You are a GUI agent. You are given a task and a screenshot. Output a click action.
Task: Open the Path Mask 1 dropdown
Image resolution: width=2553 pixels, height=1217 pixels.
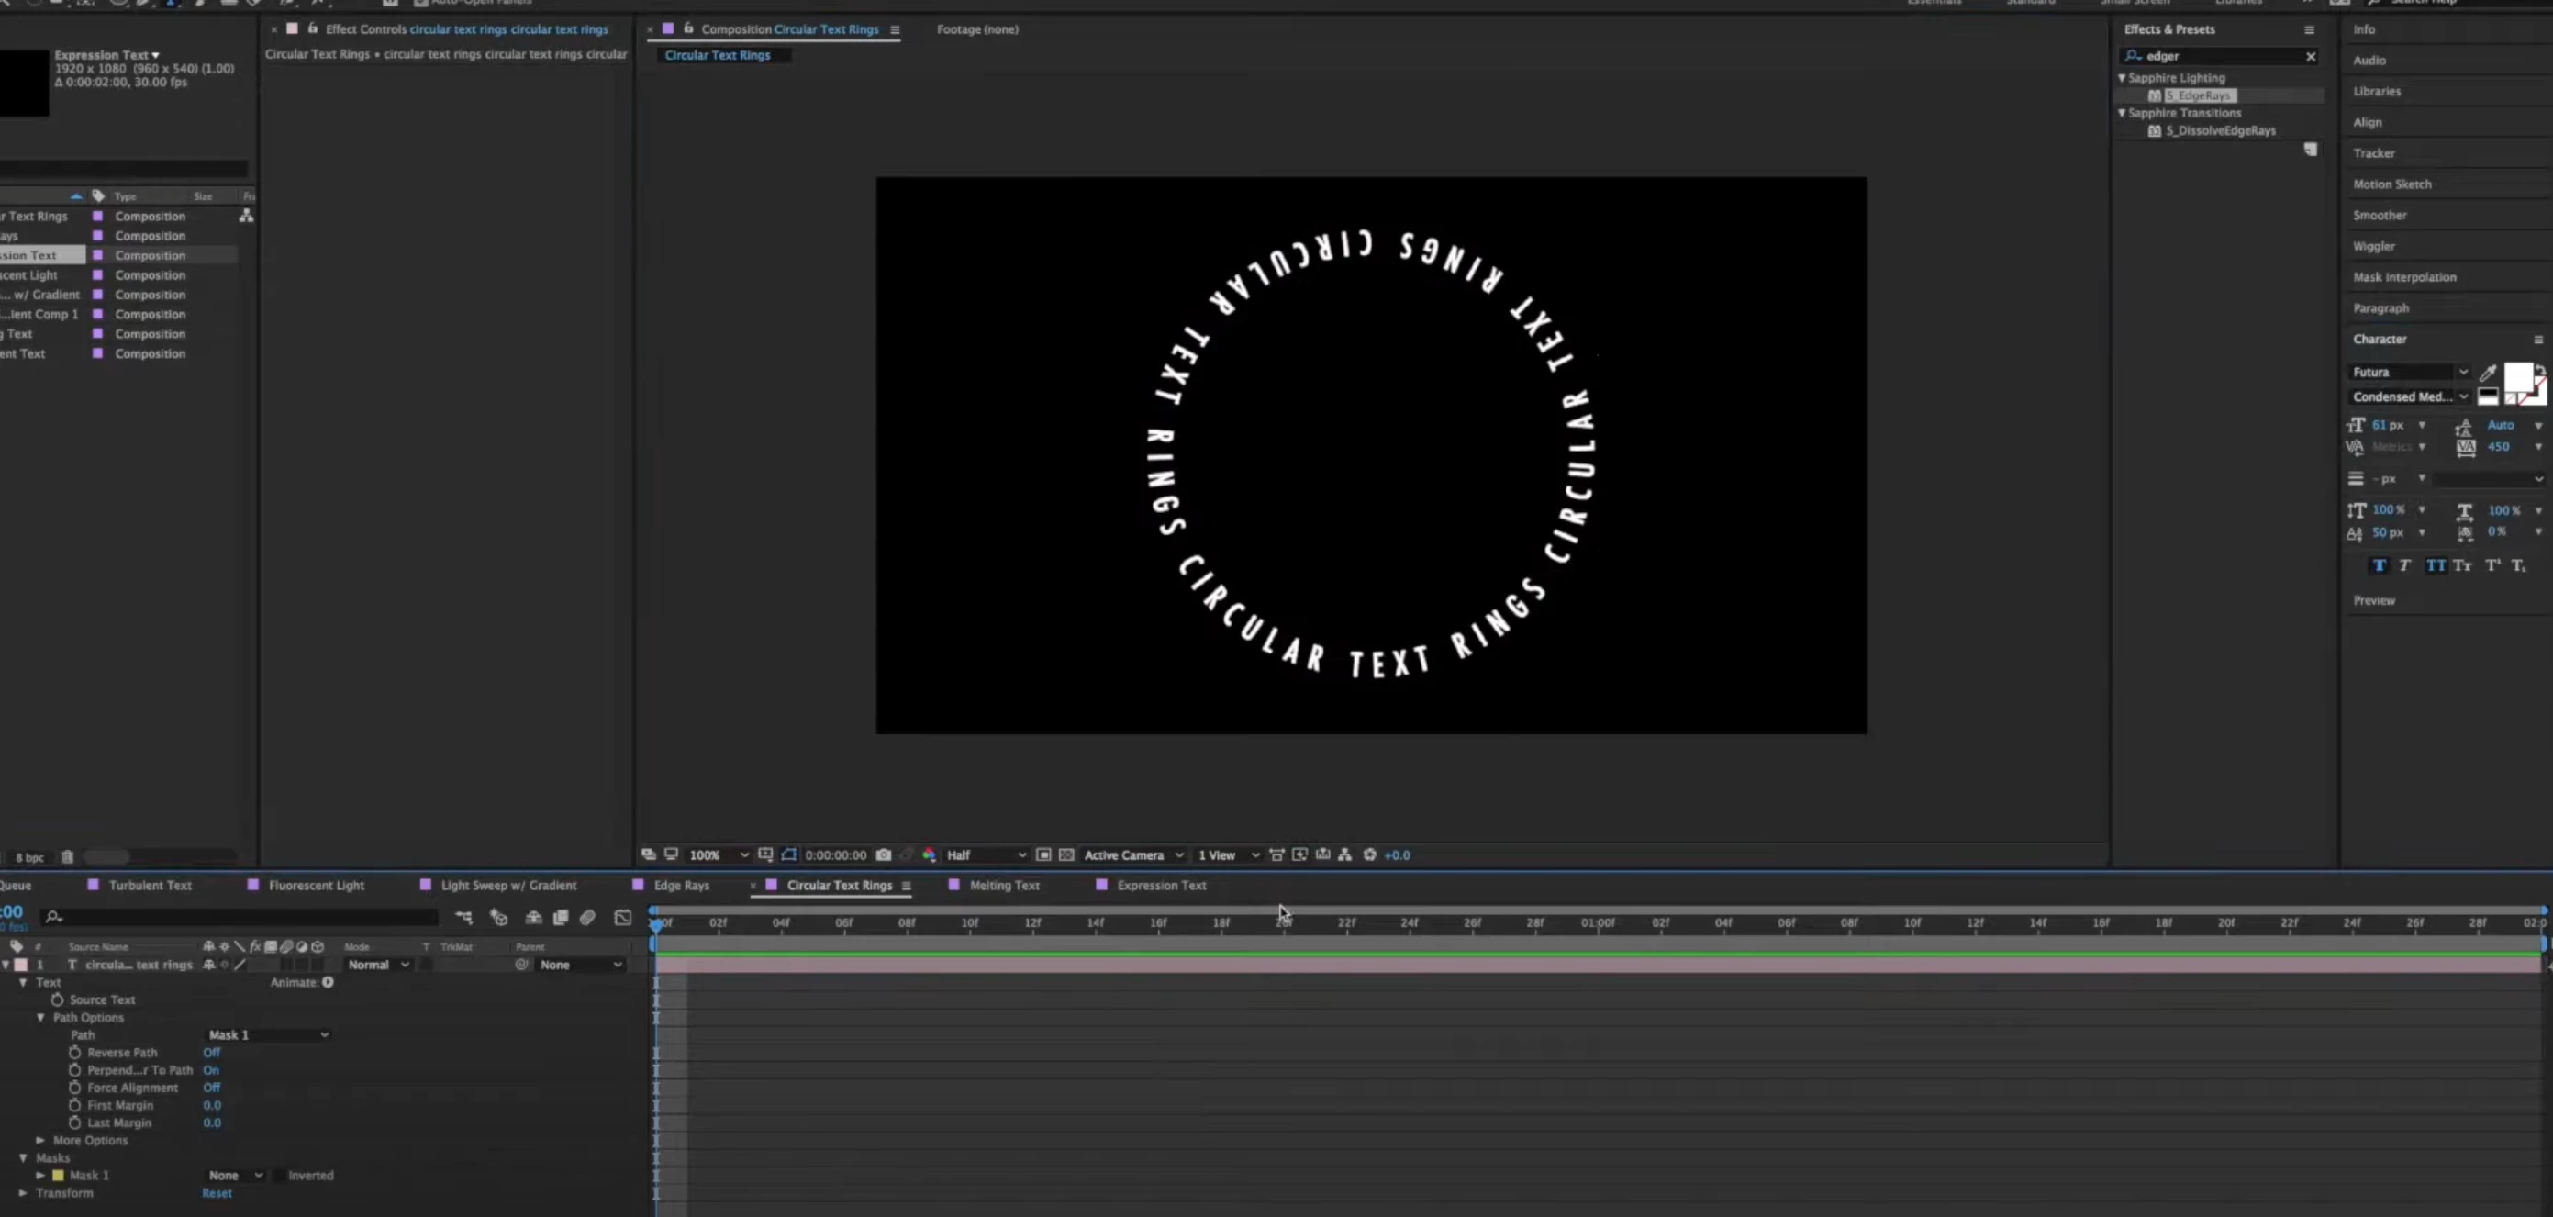tap(268, 1034)
